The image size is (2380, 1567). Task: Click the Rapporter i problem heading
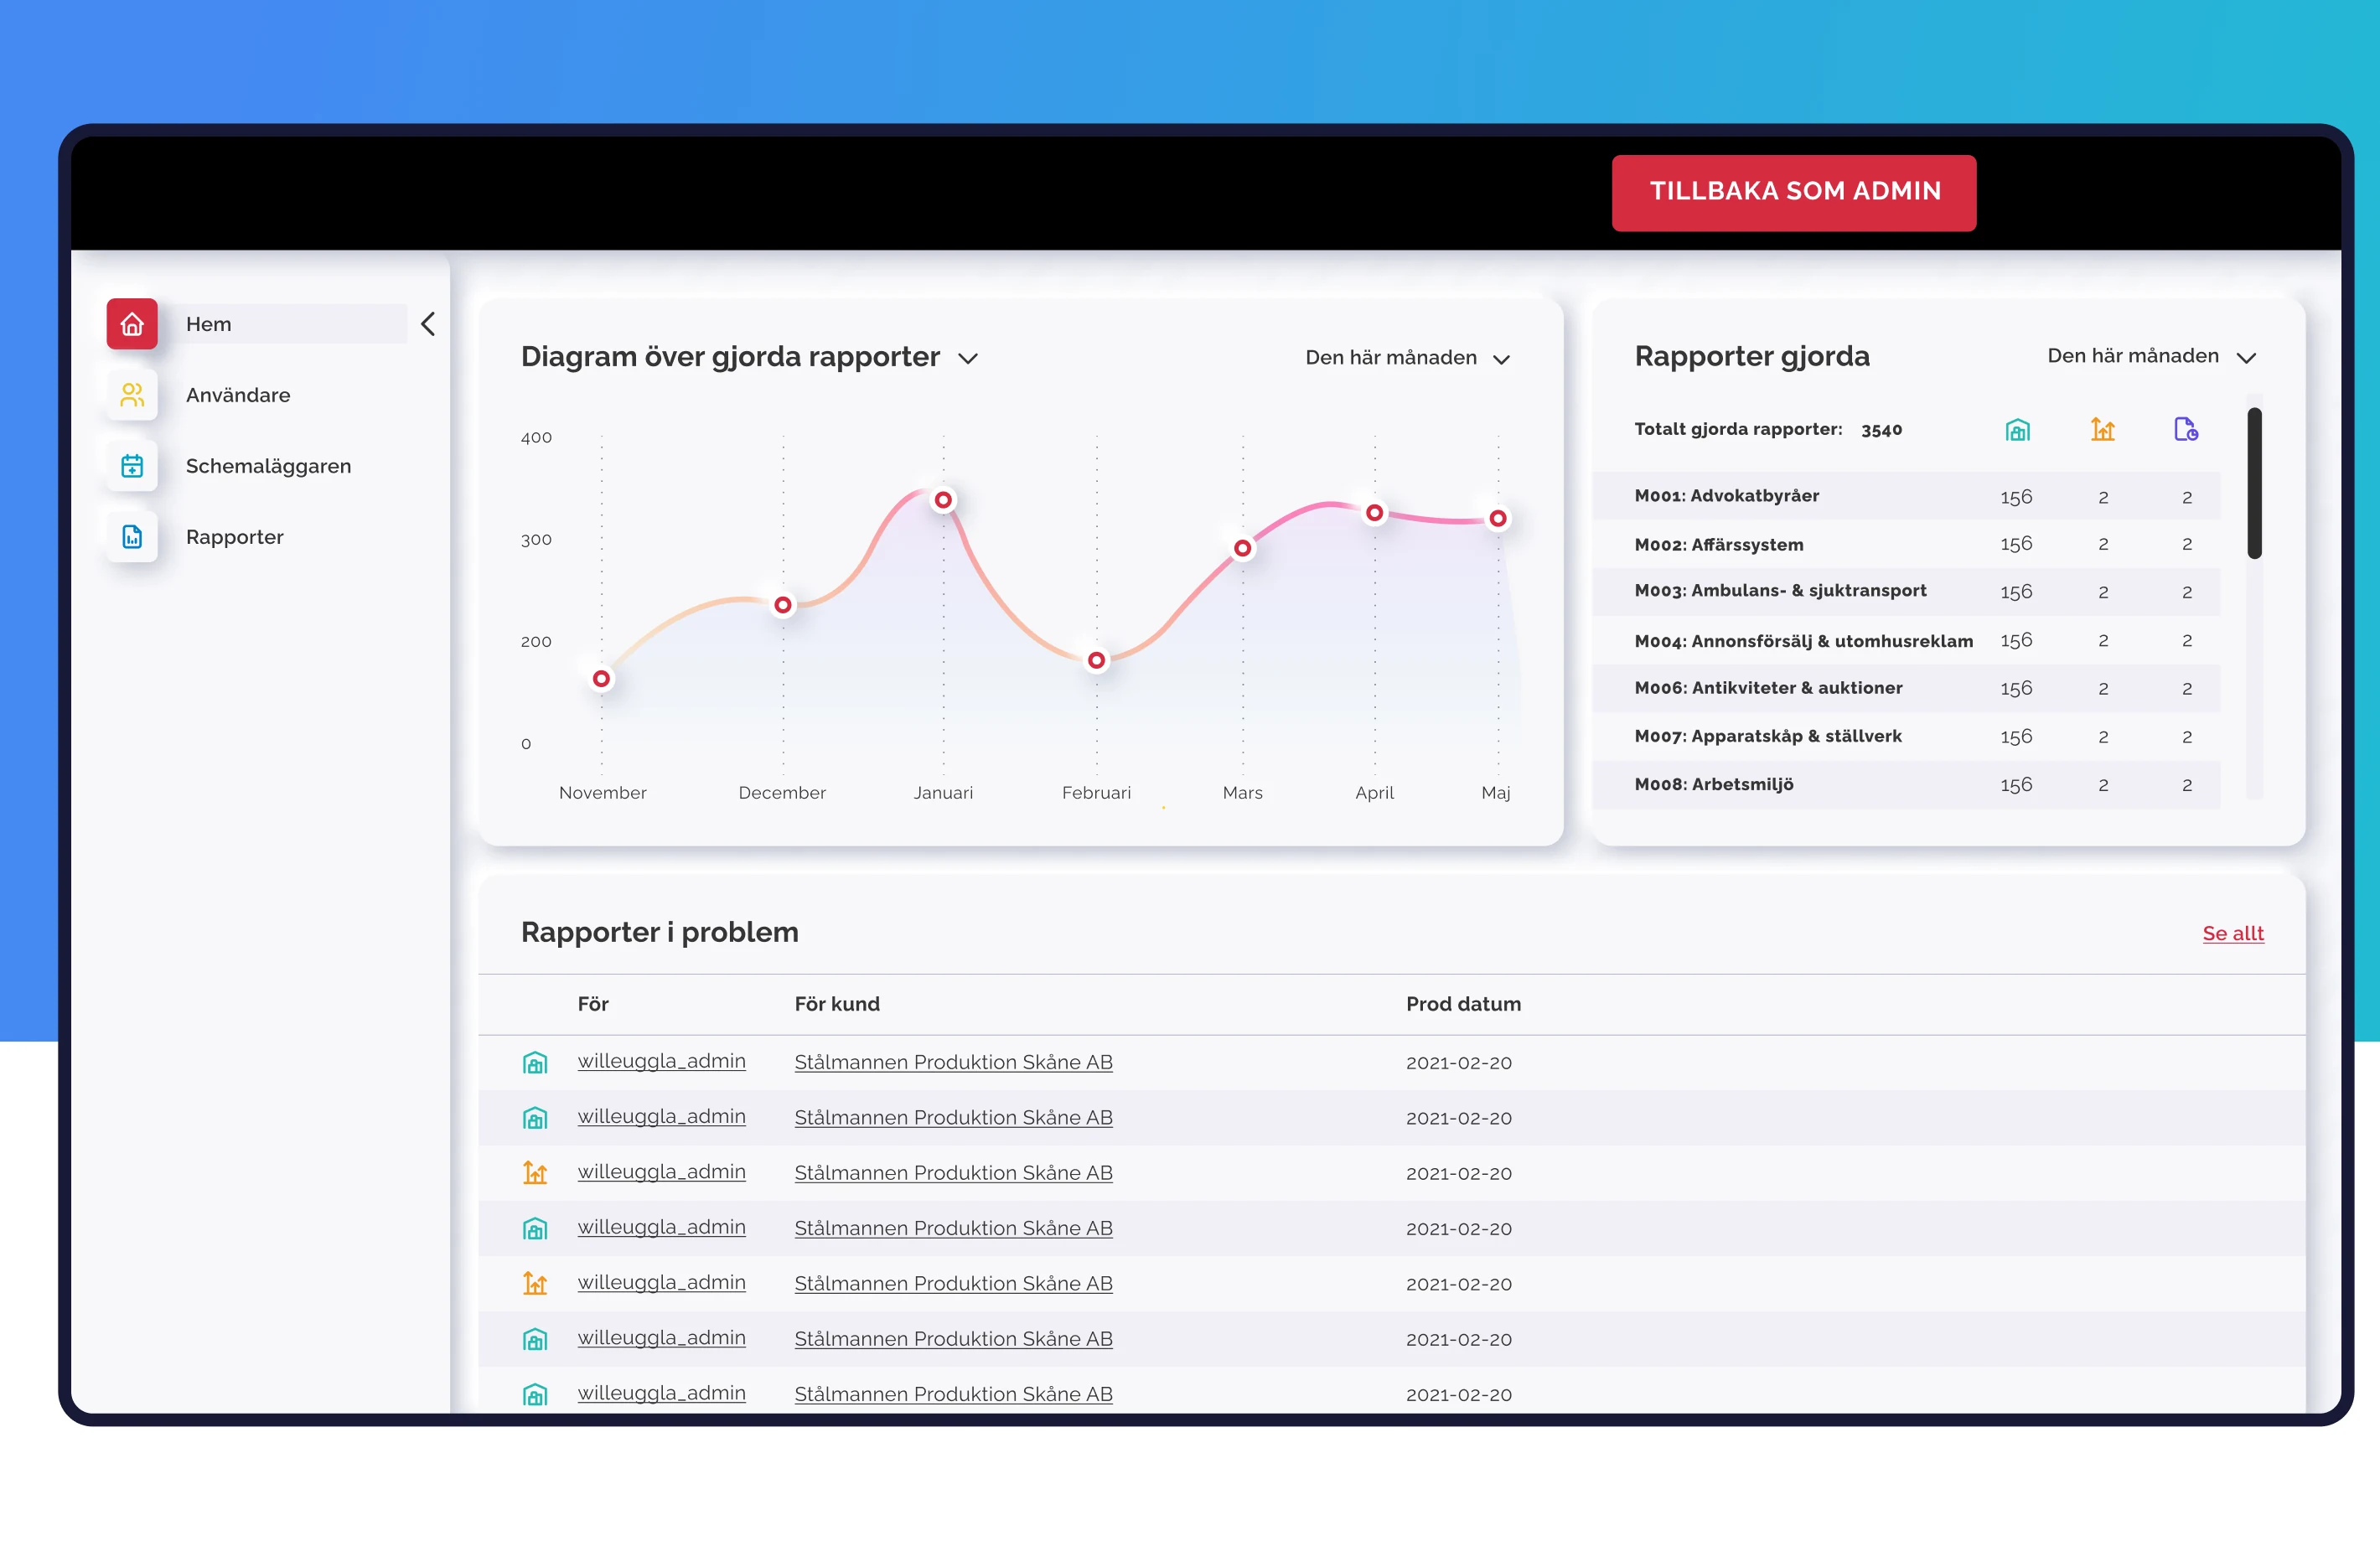coord(660,932)
